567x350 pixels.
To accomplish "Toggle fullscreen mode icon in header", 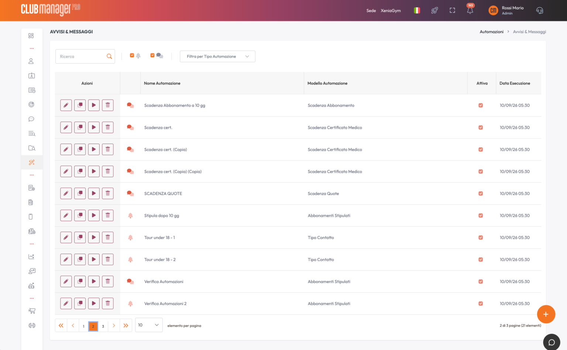I will click(x=452, y=11).
